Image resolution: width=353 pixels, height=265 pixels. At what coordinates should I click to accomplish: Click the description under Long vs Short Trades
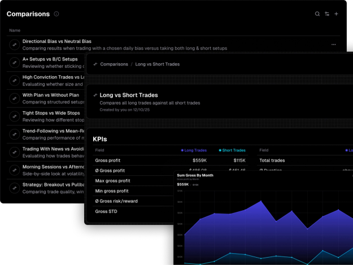pos(150,103)
